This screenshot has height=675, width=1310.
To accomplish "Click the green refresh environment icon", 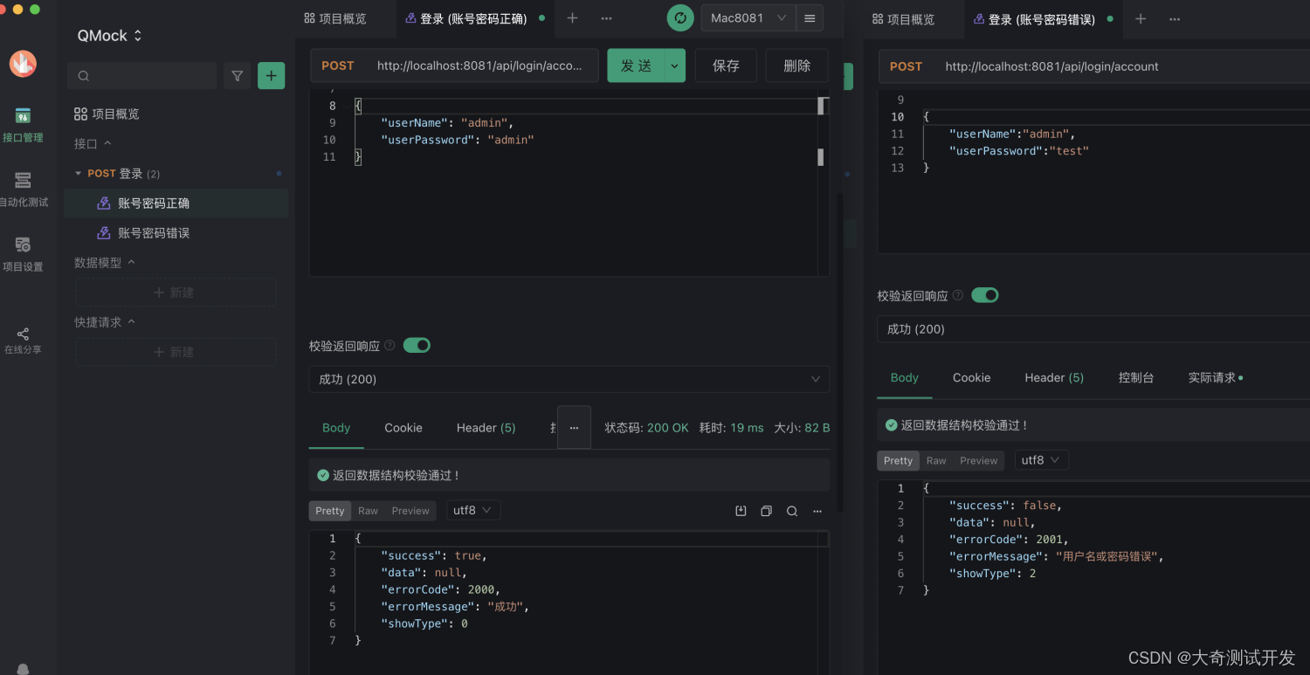I will tap(679, 17).
